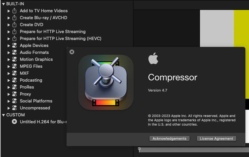Image resolution: width=249 pixels, height=157 pixels.
Task: Click the share icon beside Add to TV Home Videos
Action: (x=14, y=11)
